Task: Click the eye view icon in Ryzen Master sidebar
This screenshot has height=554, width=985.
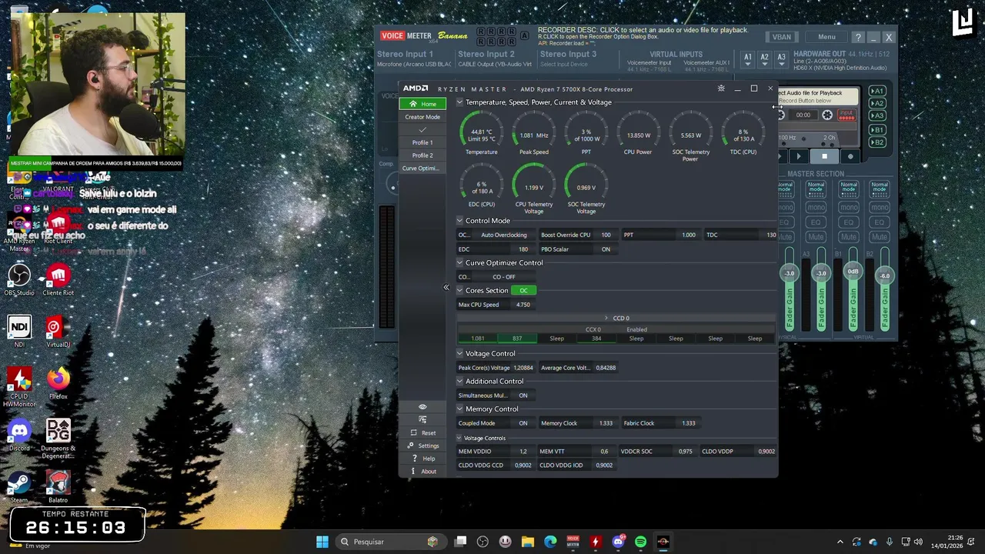Action: [422, 407]
